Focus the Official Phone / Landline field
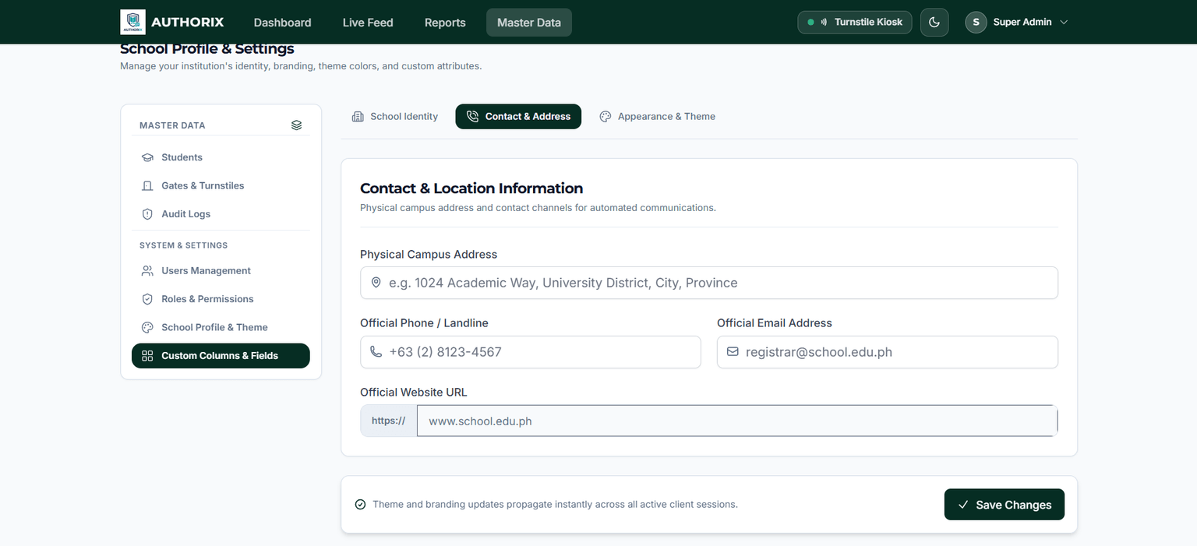The image size is (1197, 546). (x=531, y=352)
